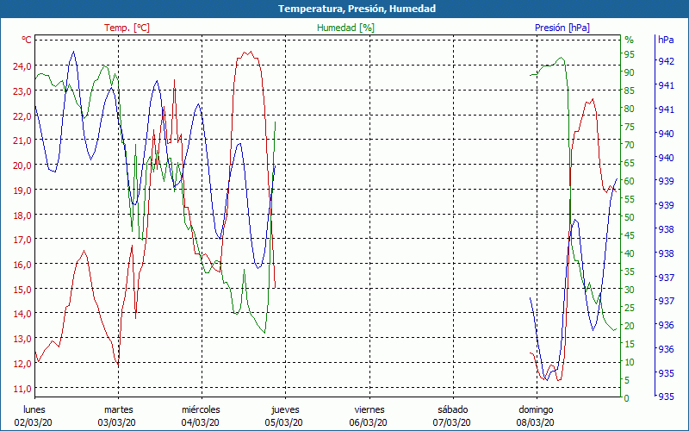Click temperature axis value 18,0

(22, 215)
